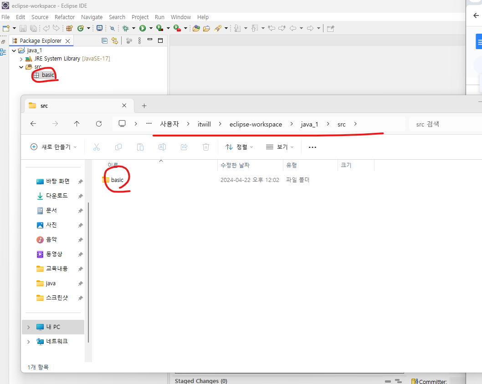Select the Package Explorer tab

[x=41, y=41]
